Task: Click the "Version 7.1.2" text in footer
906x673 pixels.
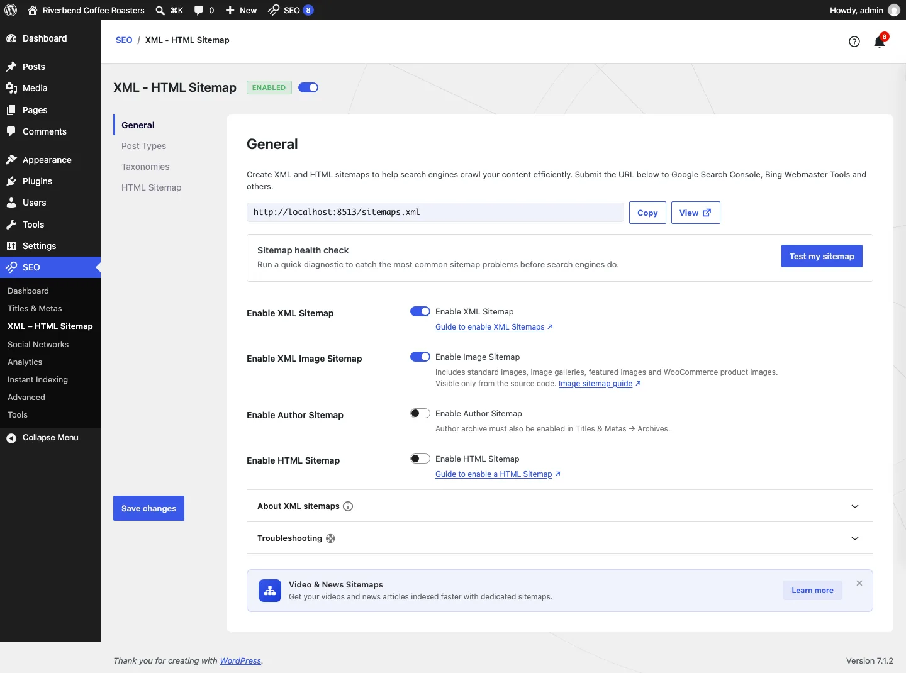Action: tap(870, 660)
